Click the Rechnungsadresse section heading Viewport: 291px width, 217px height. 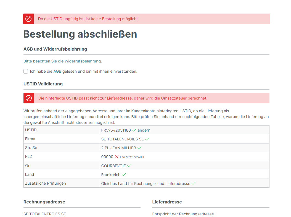(44, 202)
